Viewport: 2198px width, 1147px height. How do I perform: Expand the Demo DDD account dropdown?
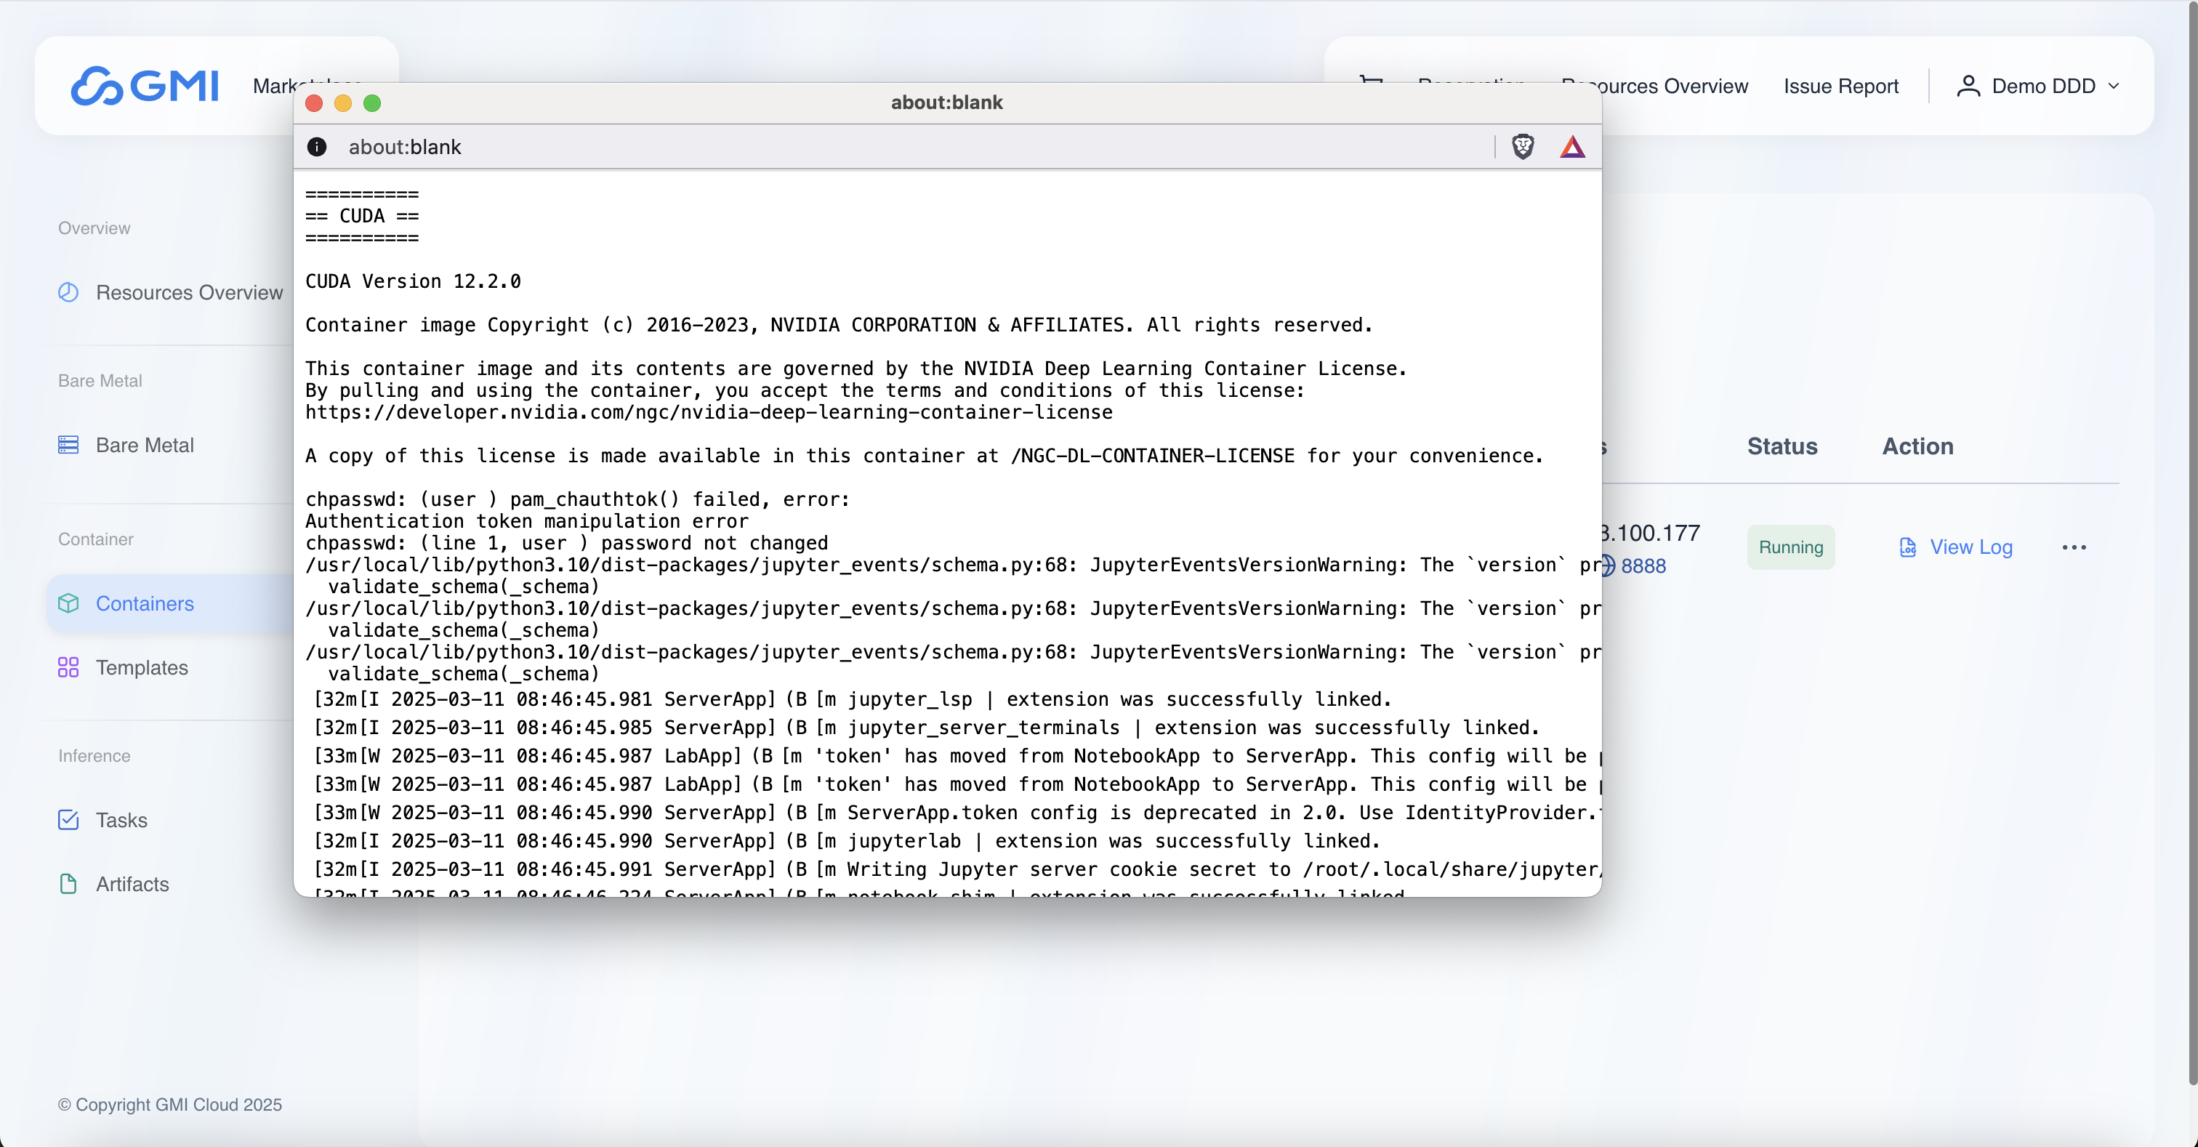(x=2037, y=86)
